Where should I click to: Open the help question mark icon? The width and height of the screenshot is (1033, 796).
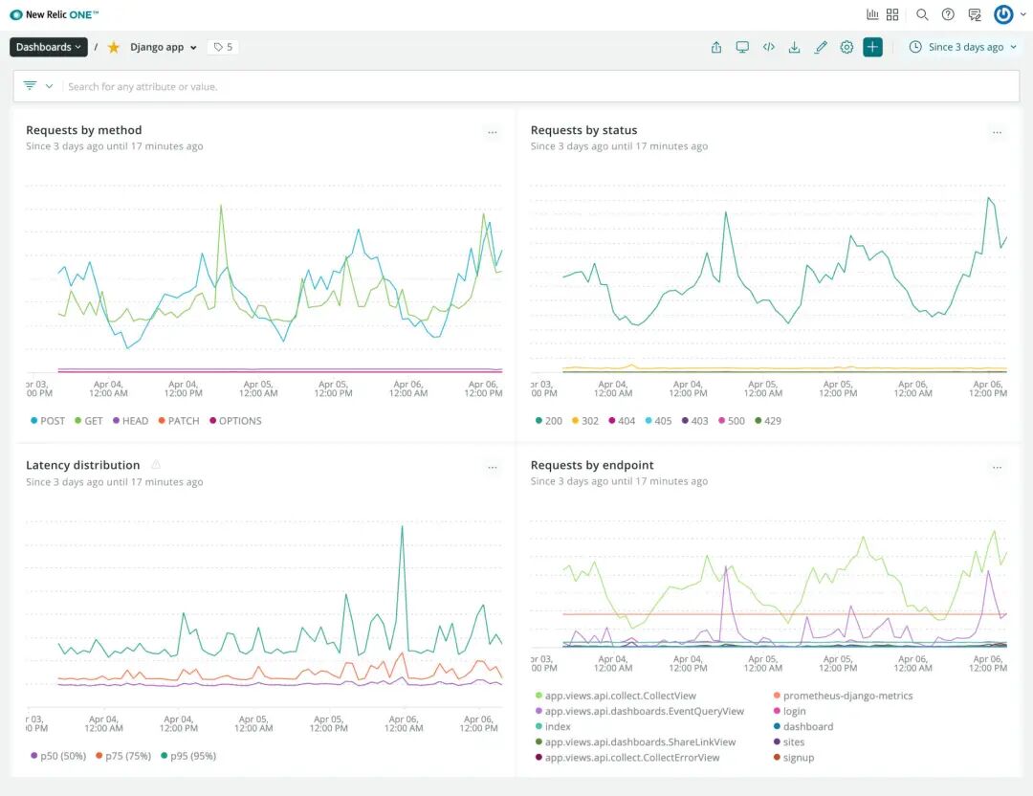coord(948,14)
